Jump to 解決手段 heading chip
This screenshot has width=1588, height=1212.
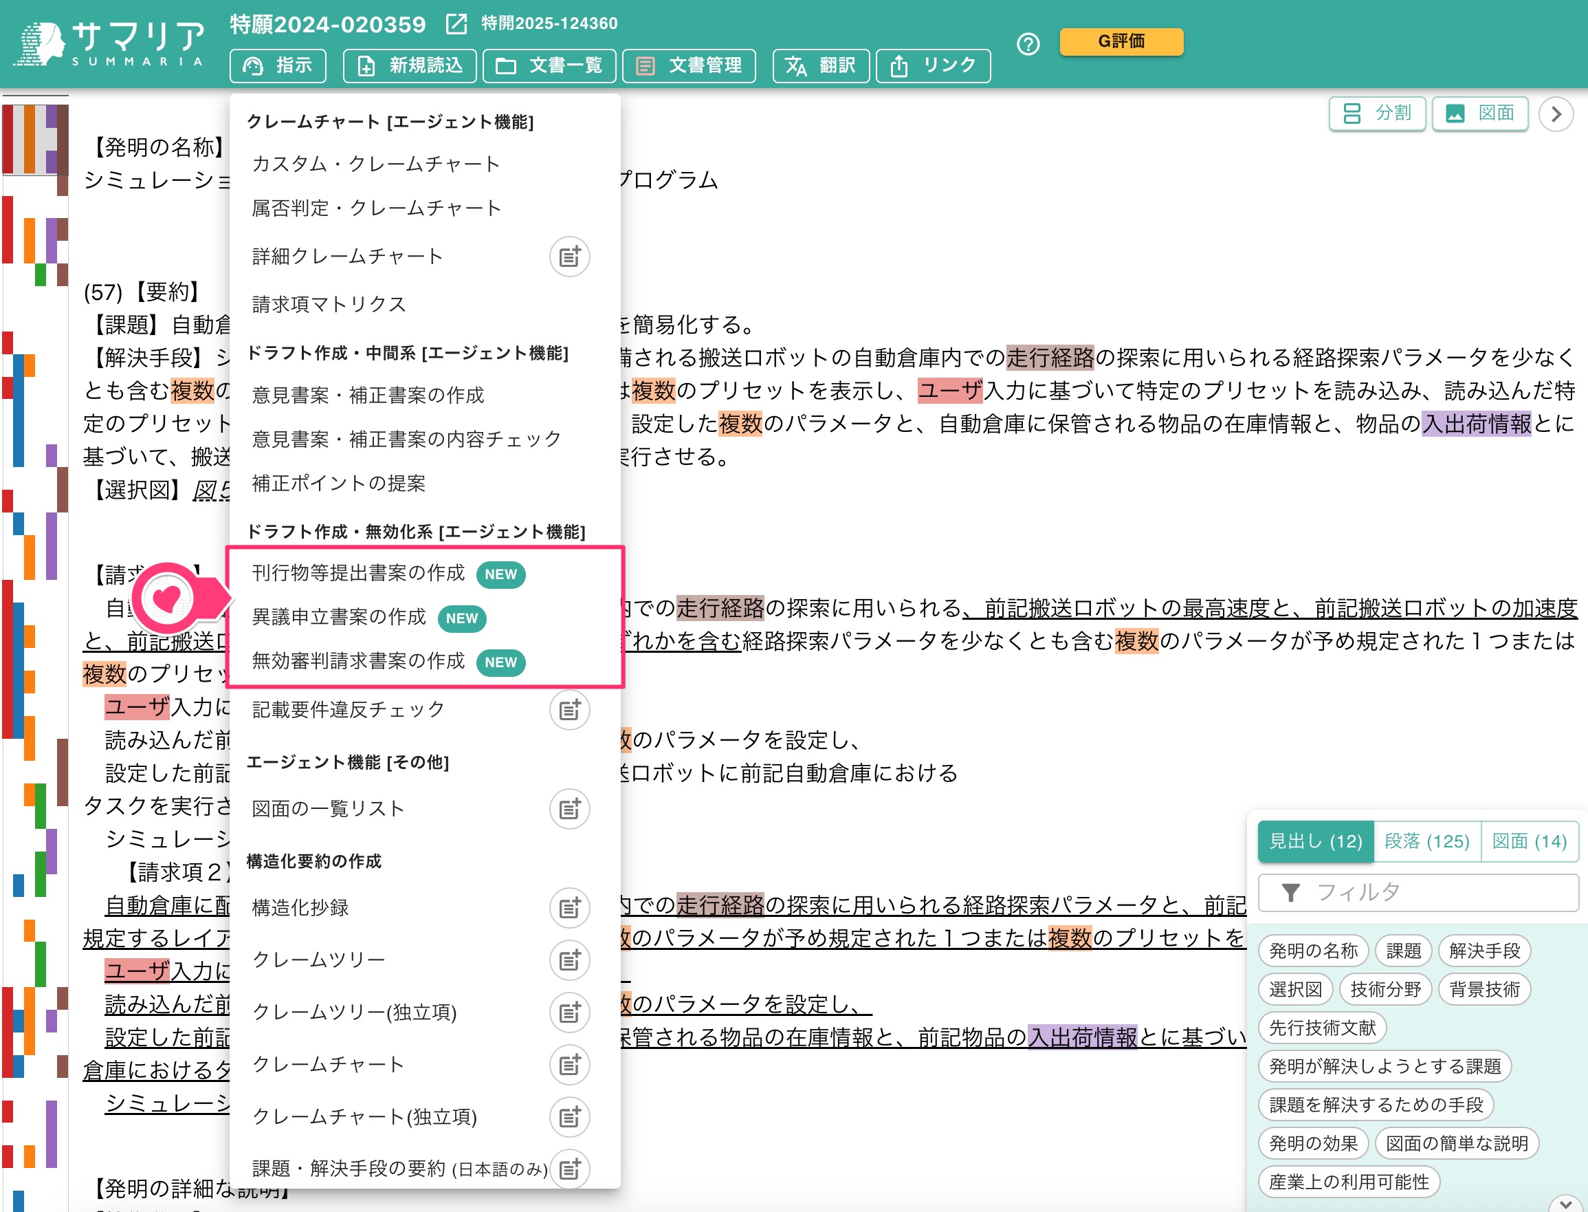(x=1484, y=951)
